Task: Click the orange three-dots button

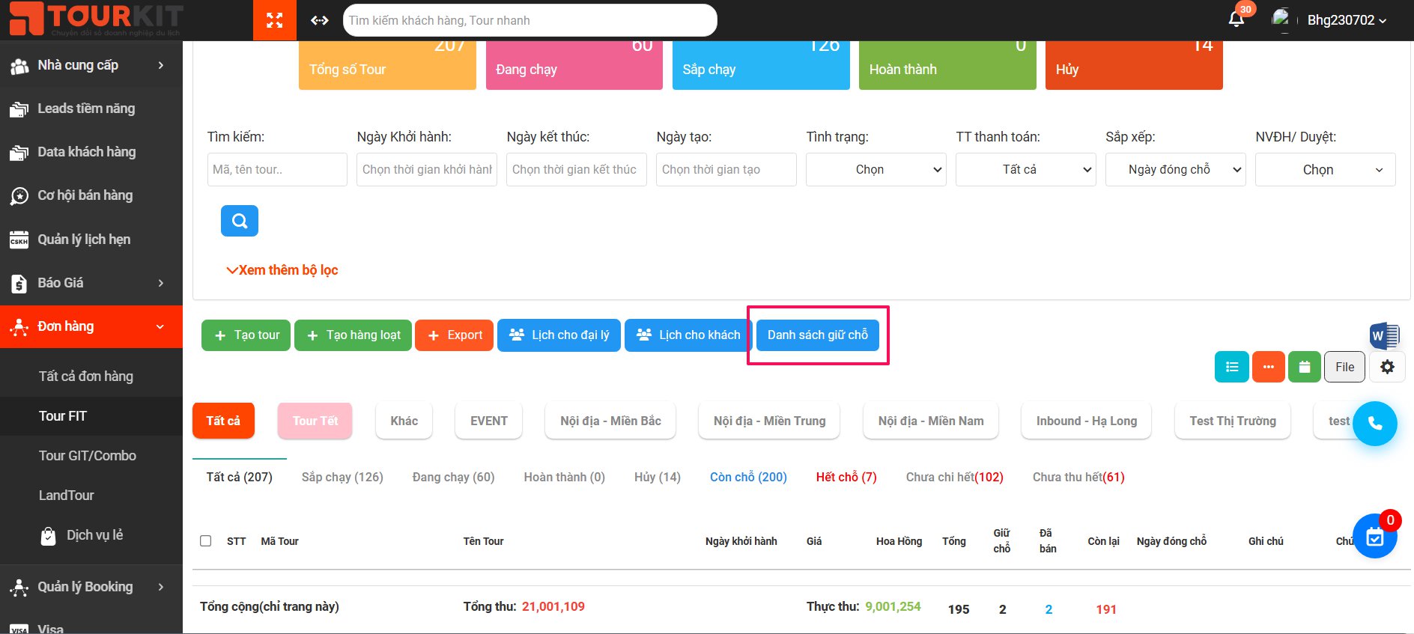Action: click(1268, 367)
